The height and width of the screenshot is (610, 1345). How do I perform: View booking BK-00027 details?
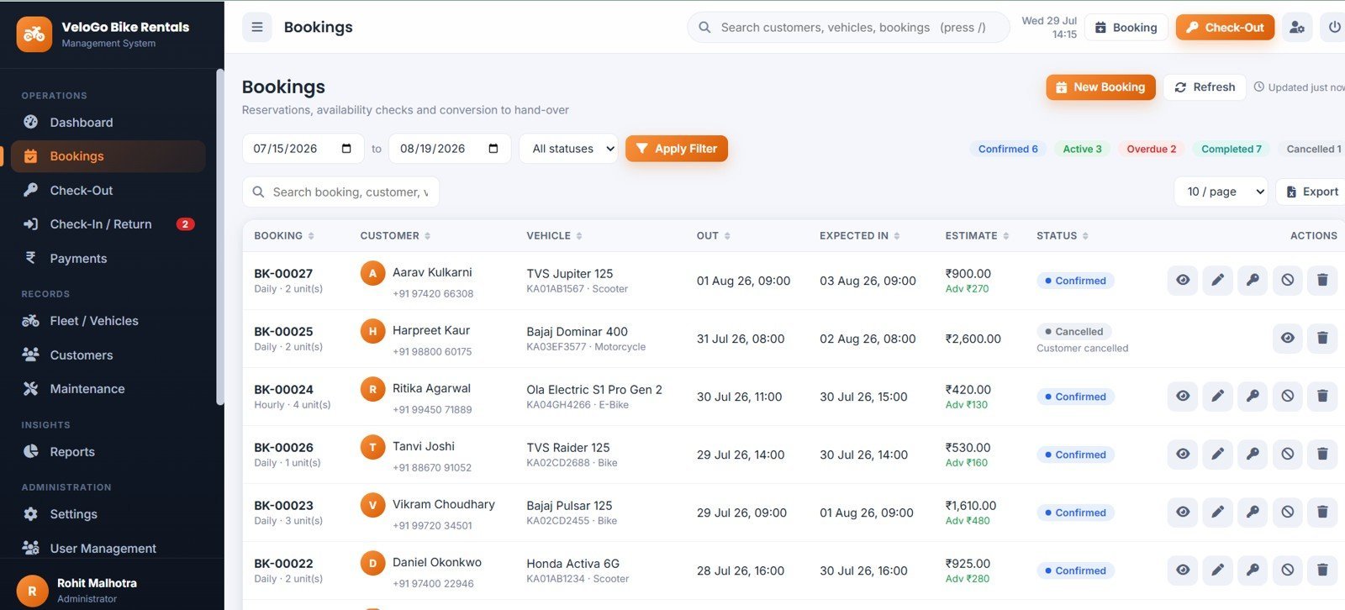pyautogui.click(x=1183, y=280)
